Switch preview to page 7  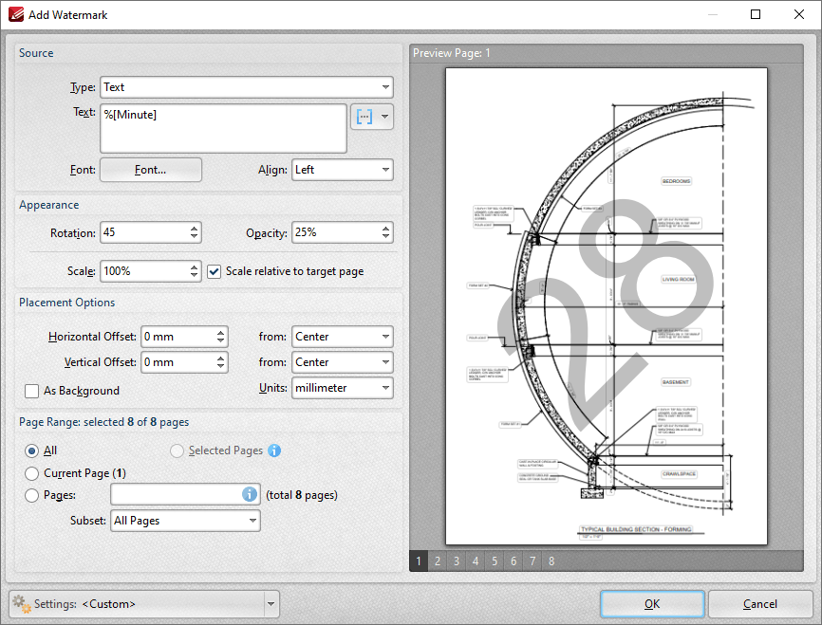coord(532,561)
